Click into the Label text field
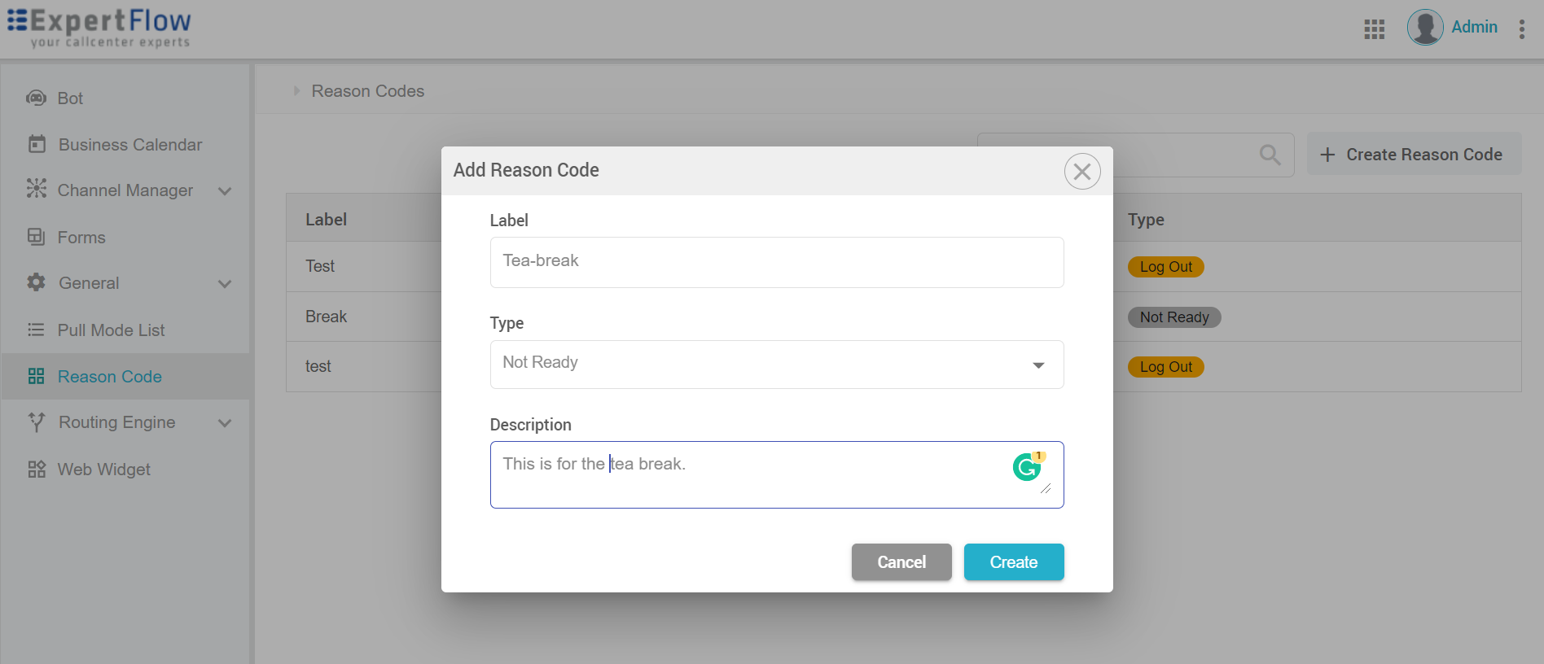This screenshot has width=1544, height=664. coord(776,262)
